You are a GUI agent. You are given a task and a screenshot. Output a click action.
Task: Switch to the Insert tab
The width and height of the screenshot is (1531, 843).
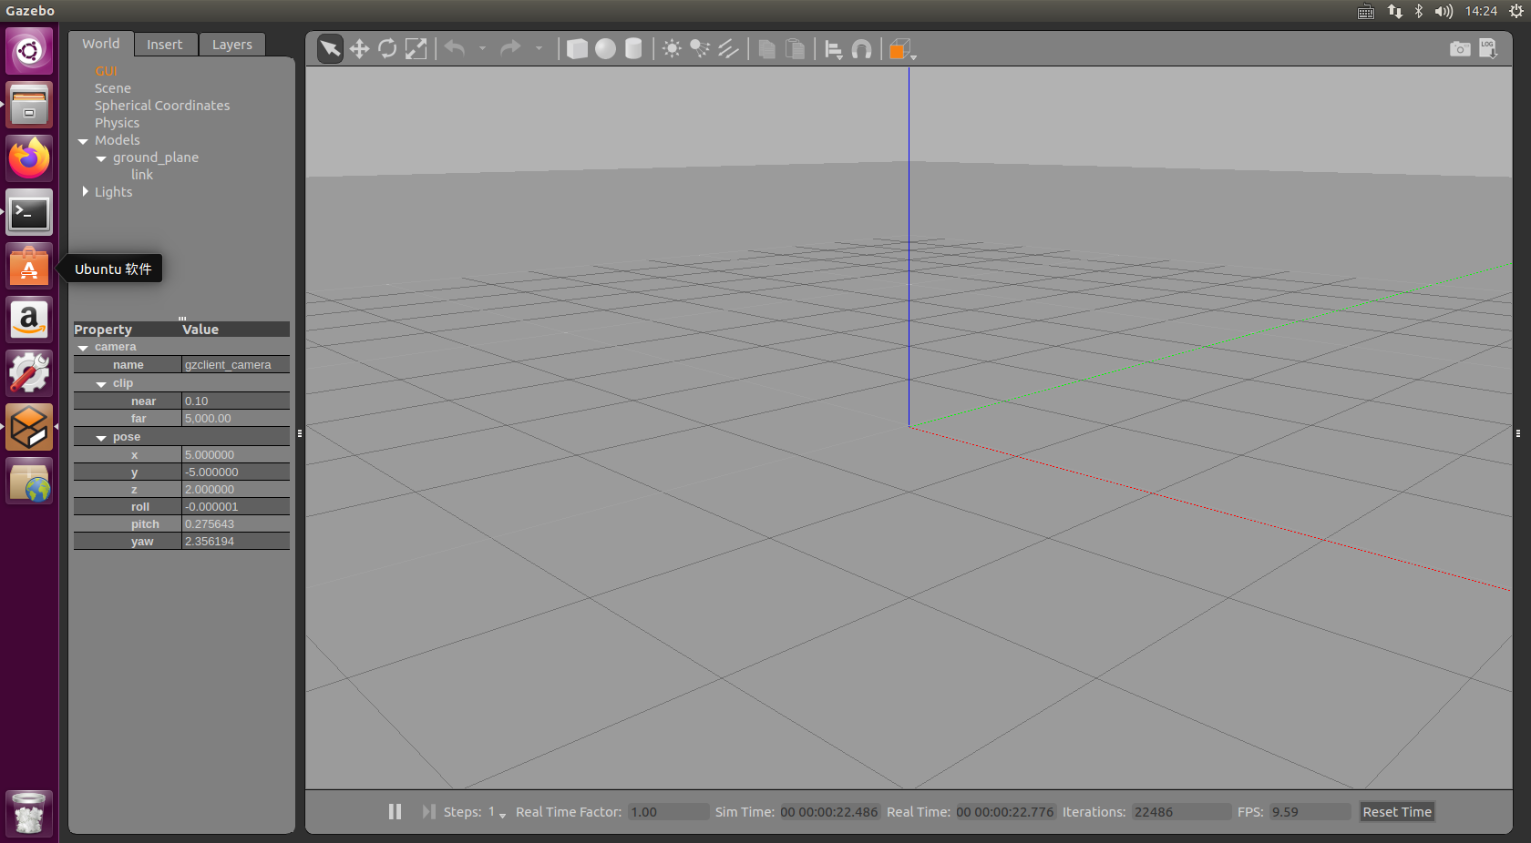coord(164,44)
